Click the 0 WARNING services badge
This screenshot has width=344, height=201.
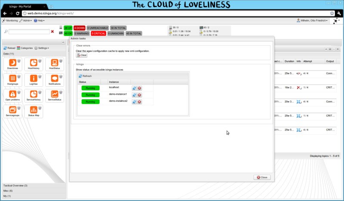coord(82,33)
